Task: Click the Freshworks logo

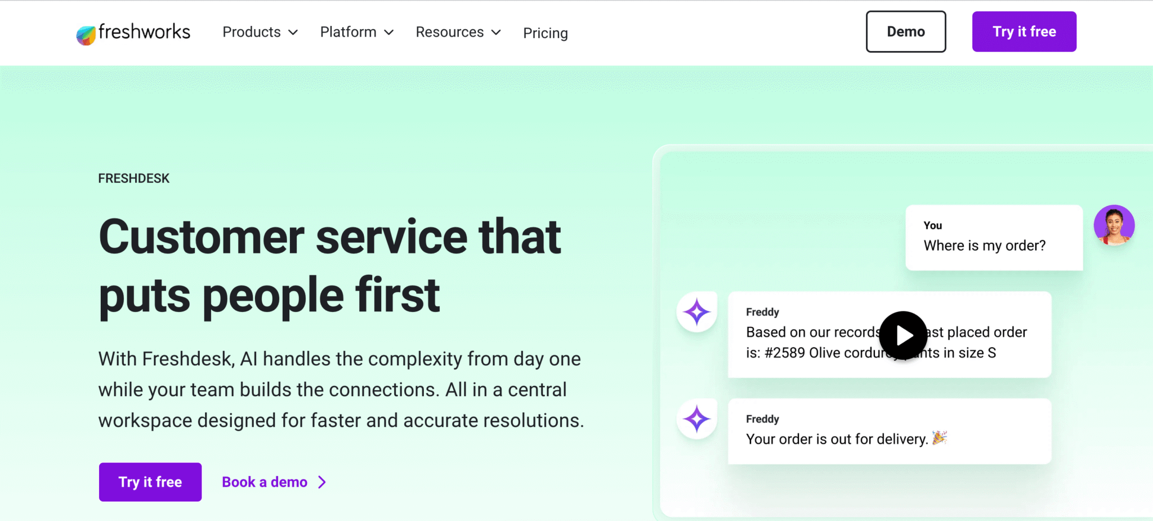Action: pyautogui.click(x=133, y=33)
